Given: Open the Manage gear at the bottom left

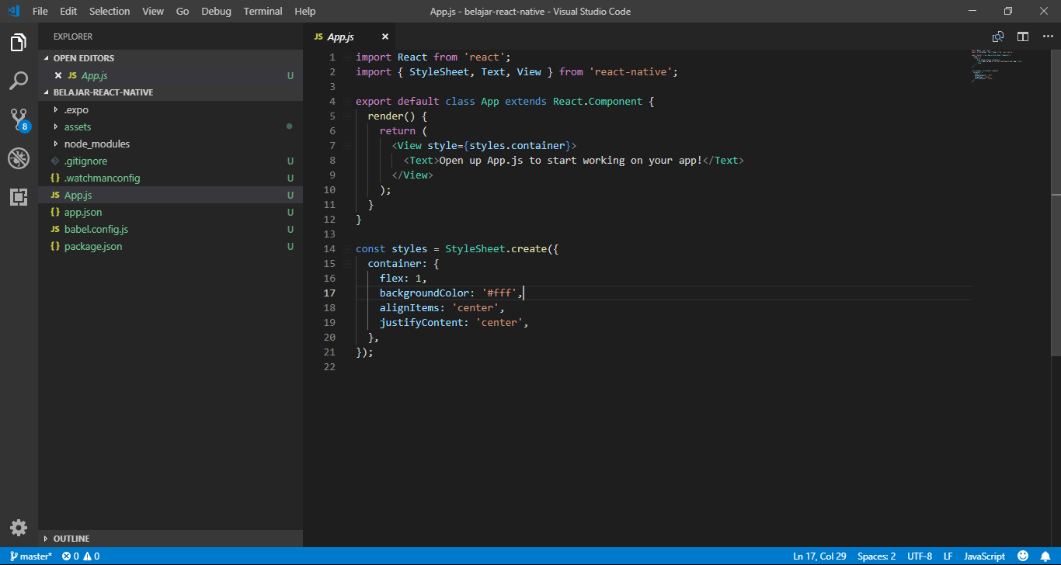Looking at the screenshot, I should point(18,527).
